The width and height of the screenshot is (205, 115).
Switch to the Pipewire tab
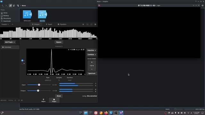click(62, 24)
